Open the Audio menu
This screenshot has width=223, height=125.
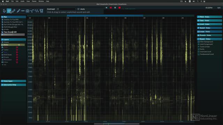tap(22, 1)
